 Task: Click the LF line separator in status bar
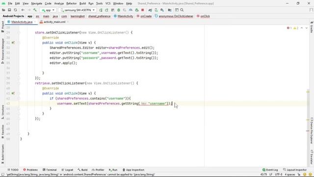pyautogui.click(x=271, y=175)
